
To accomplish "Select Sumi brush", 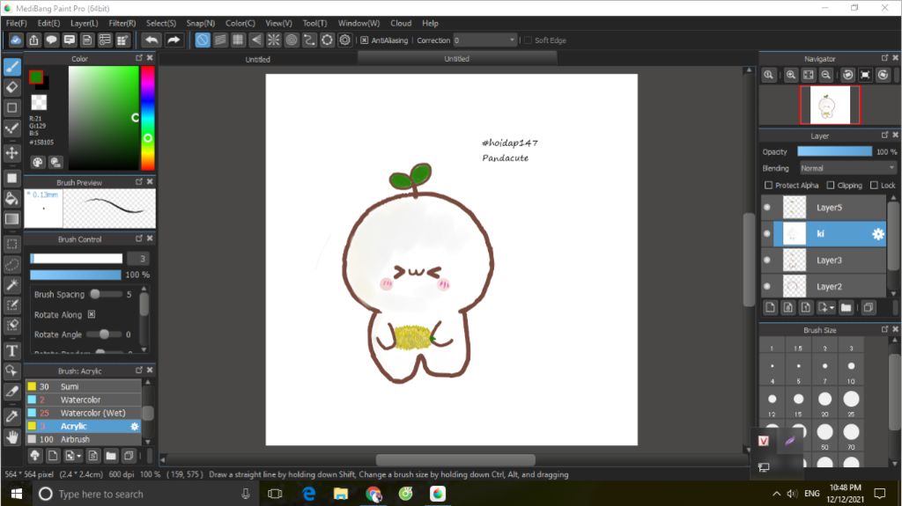I will click(x=83, y=386).
